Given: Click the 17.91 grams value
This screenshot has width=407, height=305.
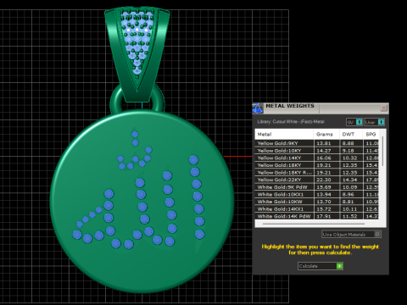Looking at the screenshot, I should (x=324, y=216).
